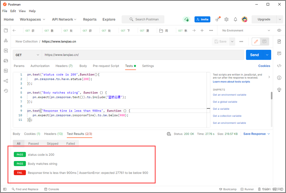Expand the API Network dropdown
Screen dimensions: 286x193
pos(64,19)
